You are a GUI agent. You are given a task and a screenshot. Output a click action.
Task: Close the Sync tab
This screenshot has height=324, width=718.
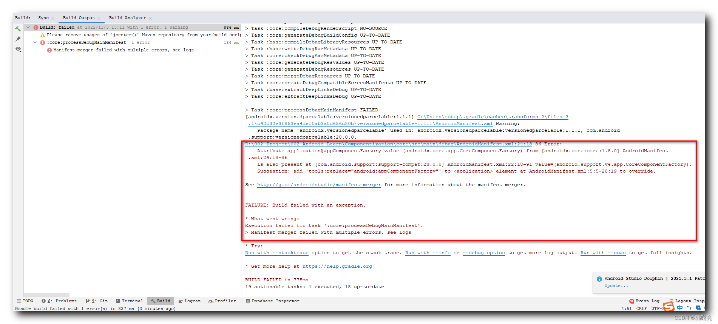click(x=53, y=18)
